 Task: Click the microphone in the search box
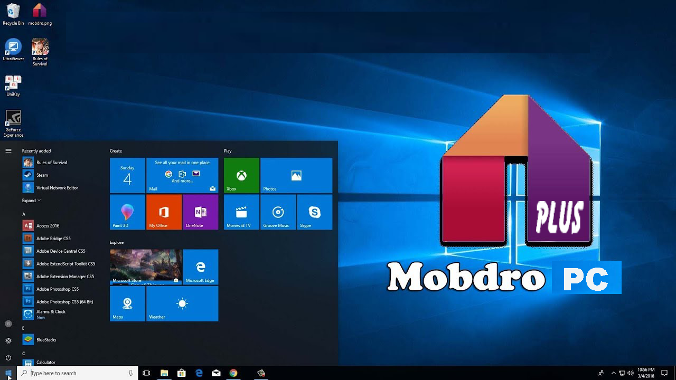tap(130, 373)
